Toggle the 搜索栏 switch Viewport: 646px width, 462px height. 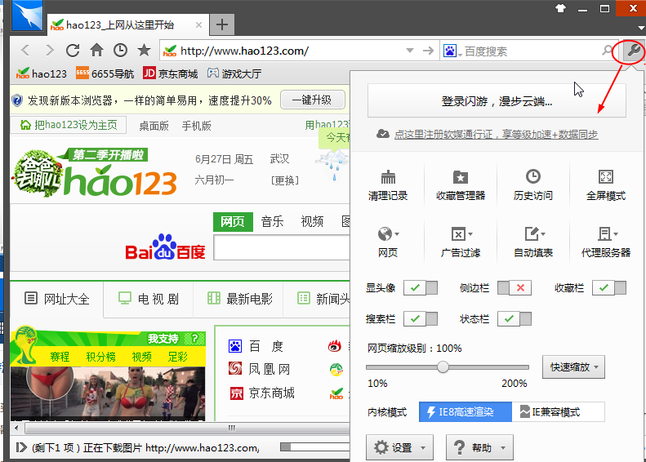[x=421, y=318]
